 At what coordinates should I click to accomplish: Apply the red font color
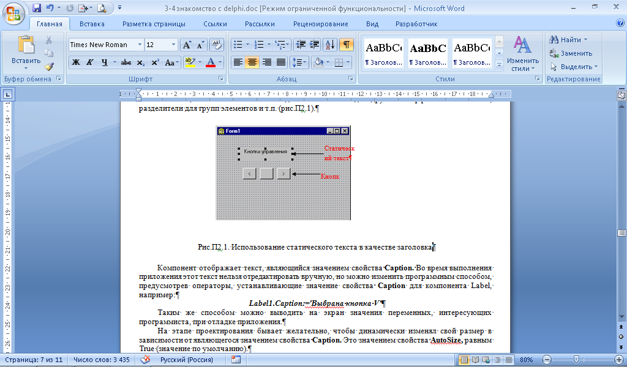(x=211, y=62)
